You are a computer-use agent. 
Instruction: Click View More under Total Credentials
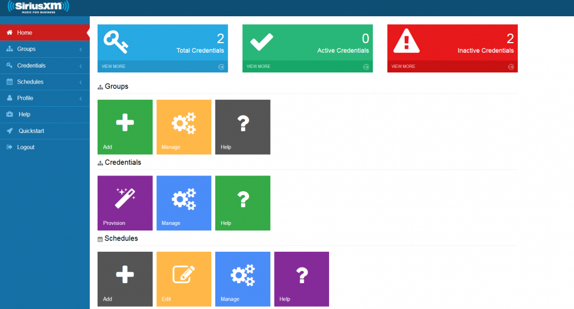(113, 66)
